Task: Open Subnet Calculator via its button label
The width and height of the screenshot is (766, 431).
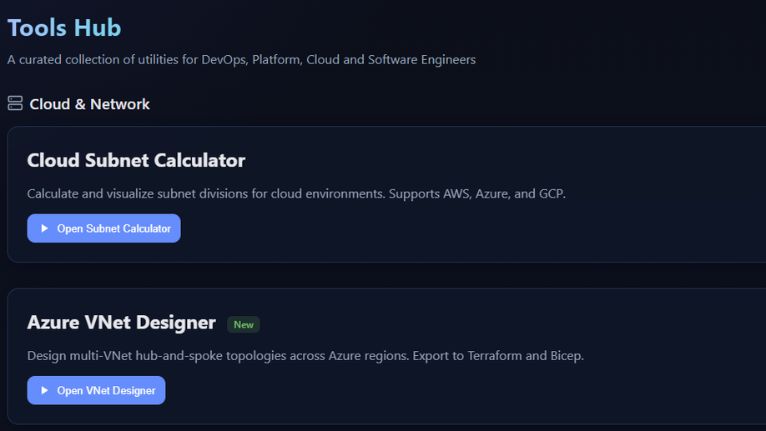Action: coord(113,228)
